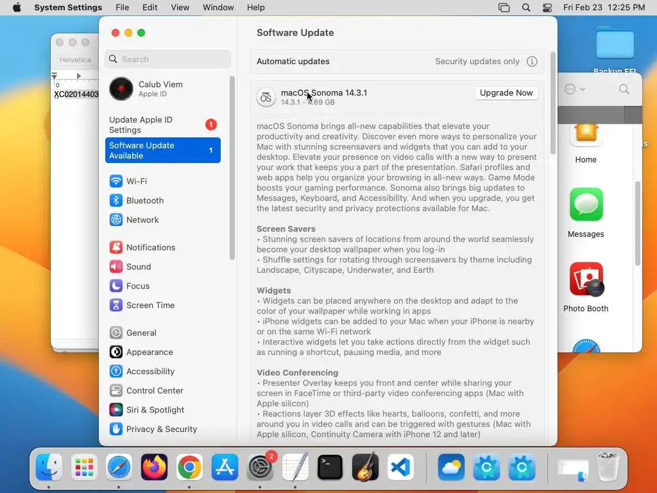Select Network in the sidebar

pyautogui.click(x=162, y=220)
